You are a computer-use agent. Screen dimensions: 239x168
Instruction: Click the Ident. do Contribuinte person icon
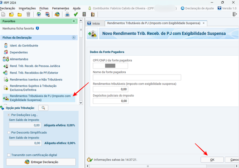(6, 45)
